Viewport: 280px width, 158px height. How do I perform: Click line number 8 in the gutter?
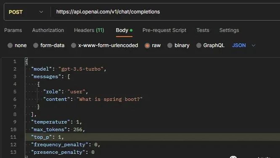coord(15,114)
